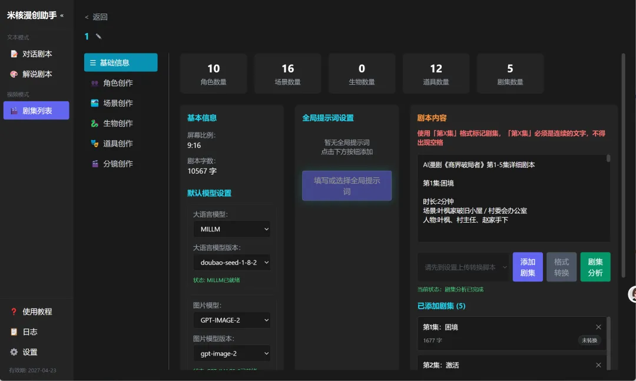636x381 pixels.
Task: Click the 填写或选择全局提示词 button
Action: [347, 186]
